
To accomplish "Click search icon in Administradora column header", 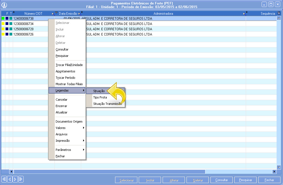I will 244,14.
